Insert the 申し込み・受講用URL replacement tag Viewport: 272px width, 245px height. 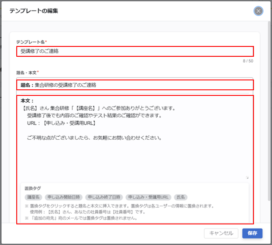point(148,197)
